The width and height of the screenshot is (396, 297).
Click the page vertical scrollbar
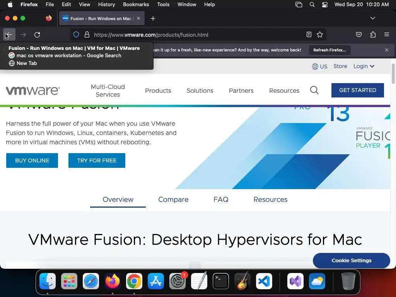[x=393, y=73]
